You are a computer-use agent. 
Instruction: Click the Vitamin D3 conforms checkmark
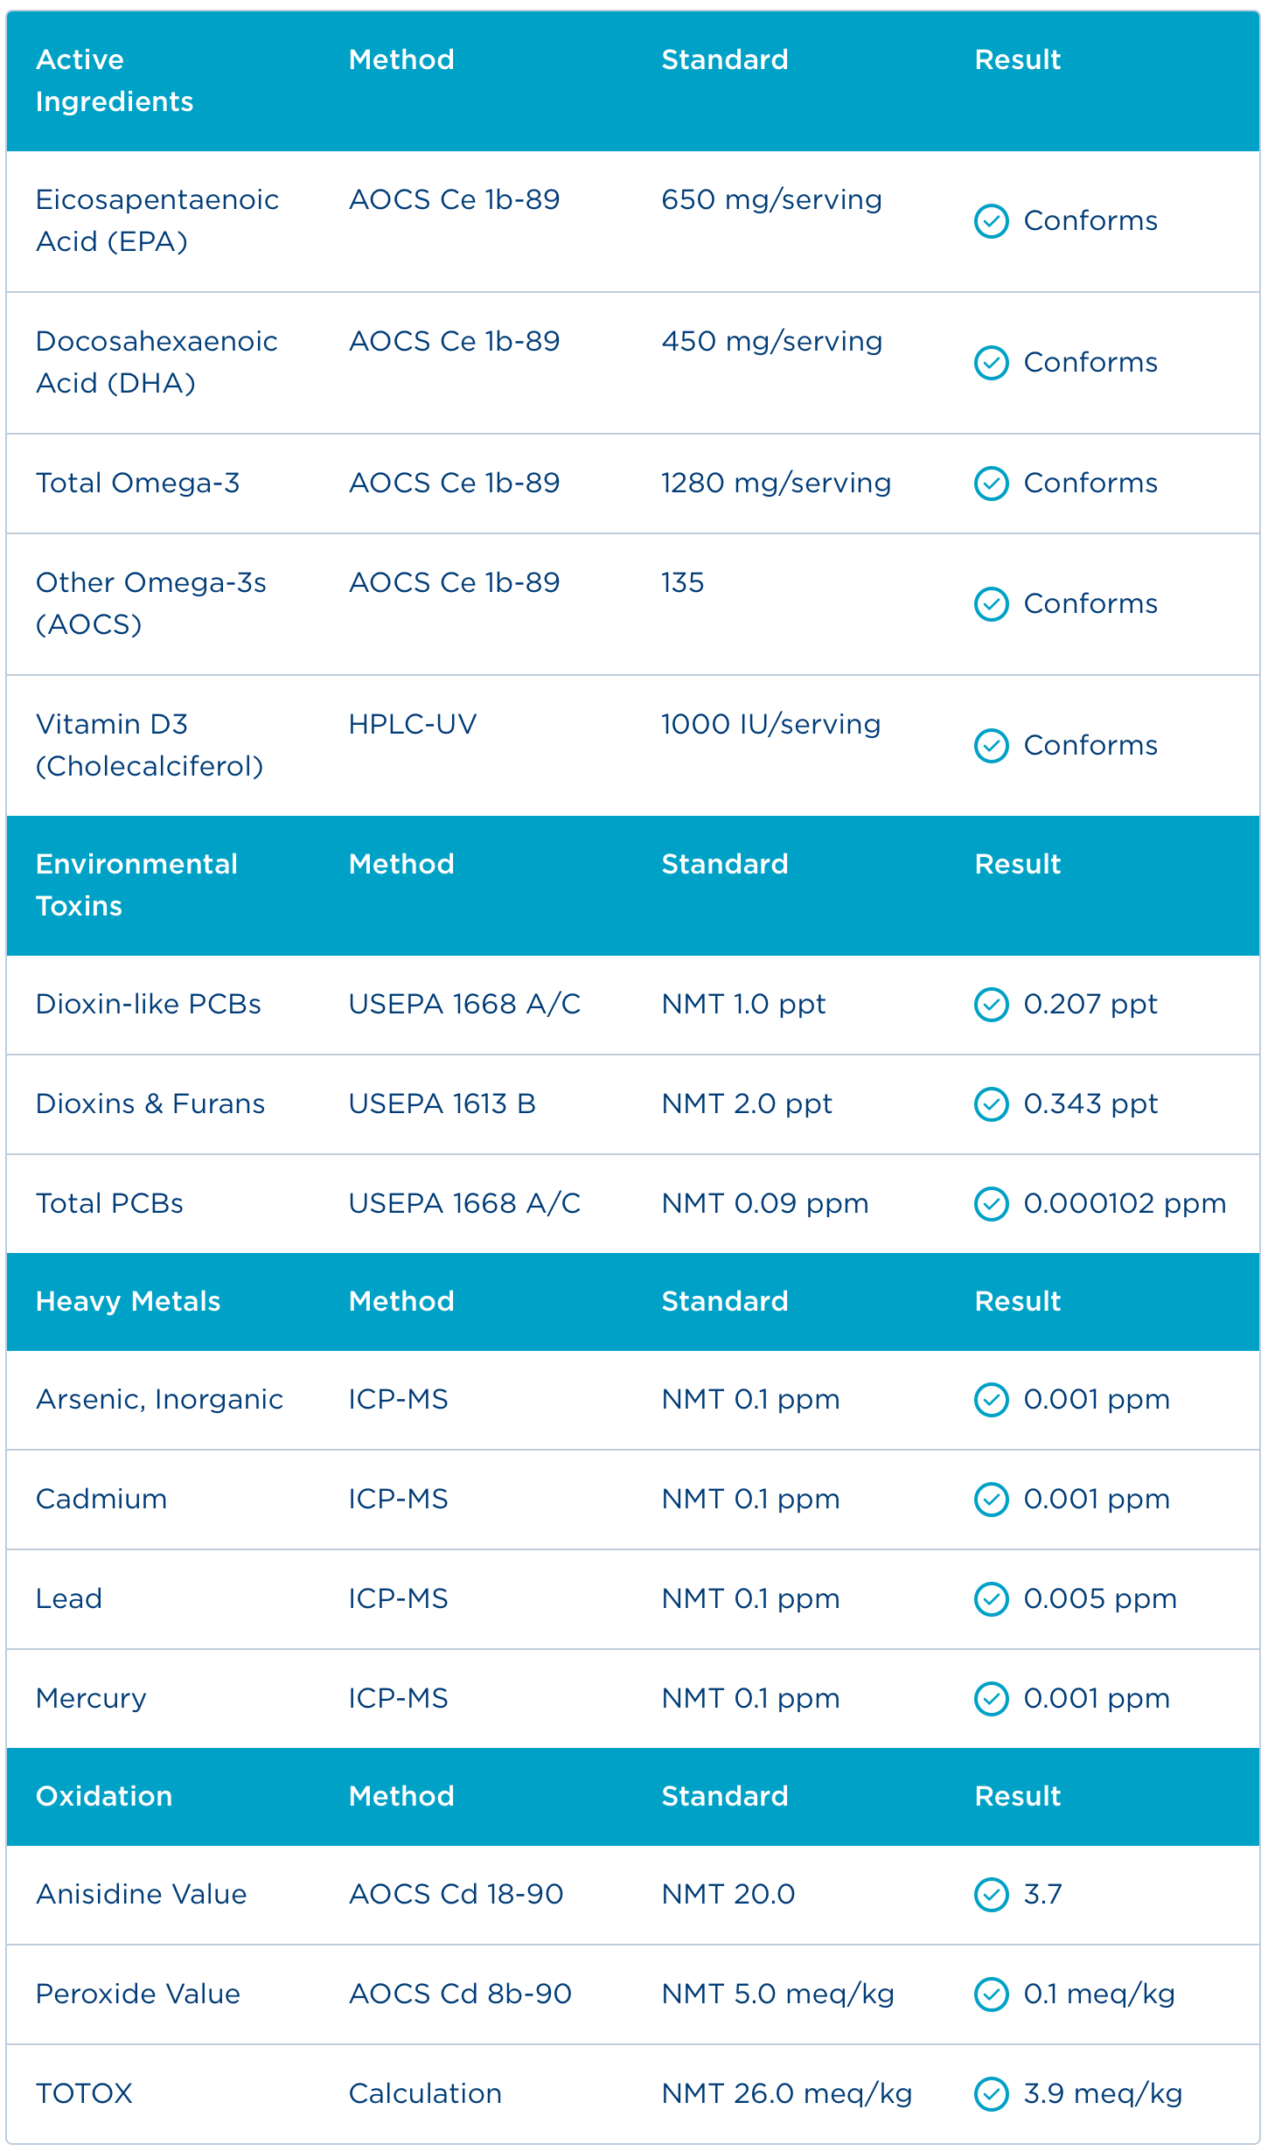tap(991, 746)
